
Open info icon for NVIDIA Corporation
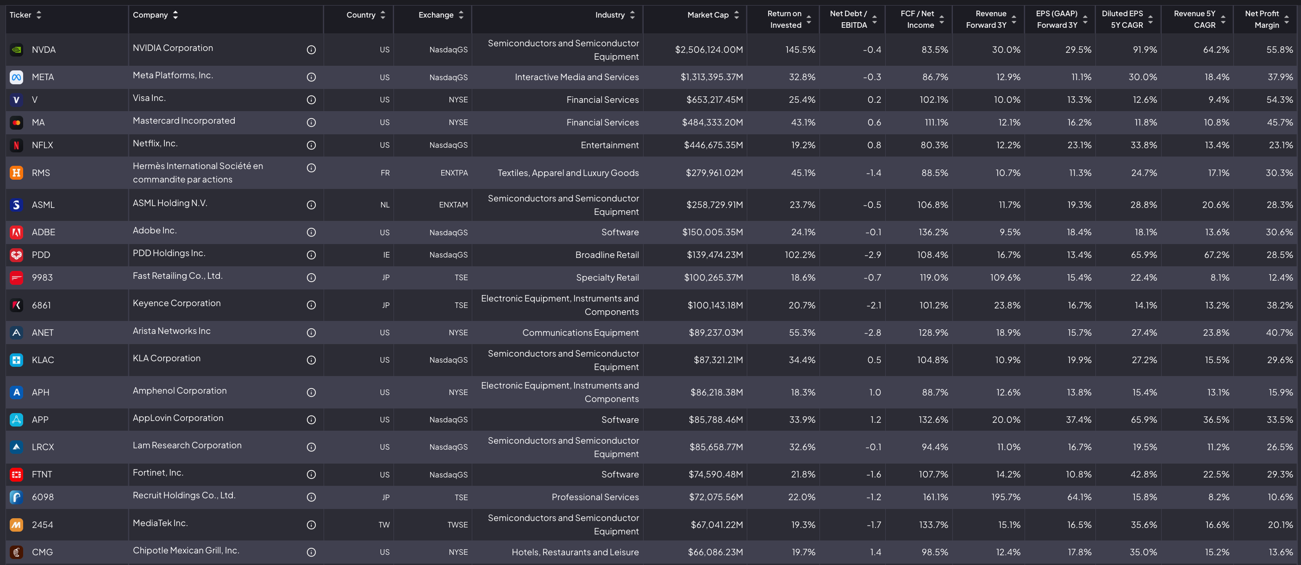[x=311, y=50]
